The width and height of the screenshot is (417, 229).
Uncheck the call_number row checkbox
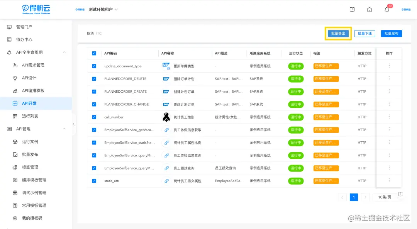[x=94, y=117]
